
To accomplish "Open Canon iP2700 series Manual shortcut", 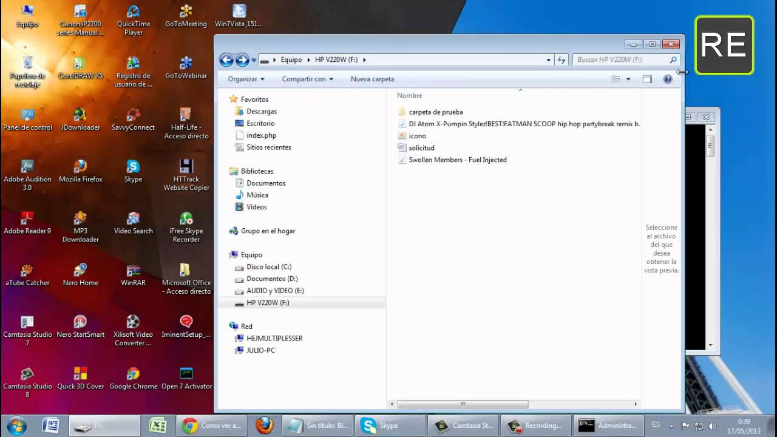I will (80, 20).
